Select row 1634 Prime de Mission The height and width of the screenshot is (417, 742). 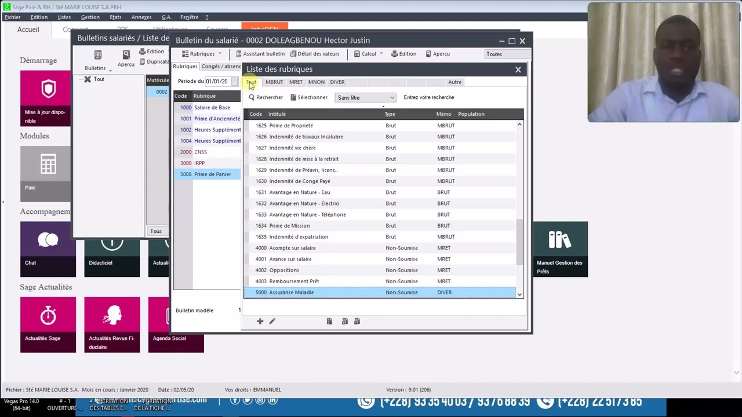point(380,226)
